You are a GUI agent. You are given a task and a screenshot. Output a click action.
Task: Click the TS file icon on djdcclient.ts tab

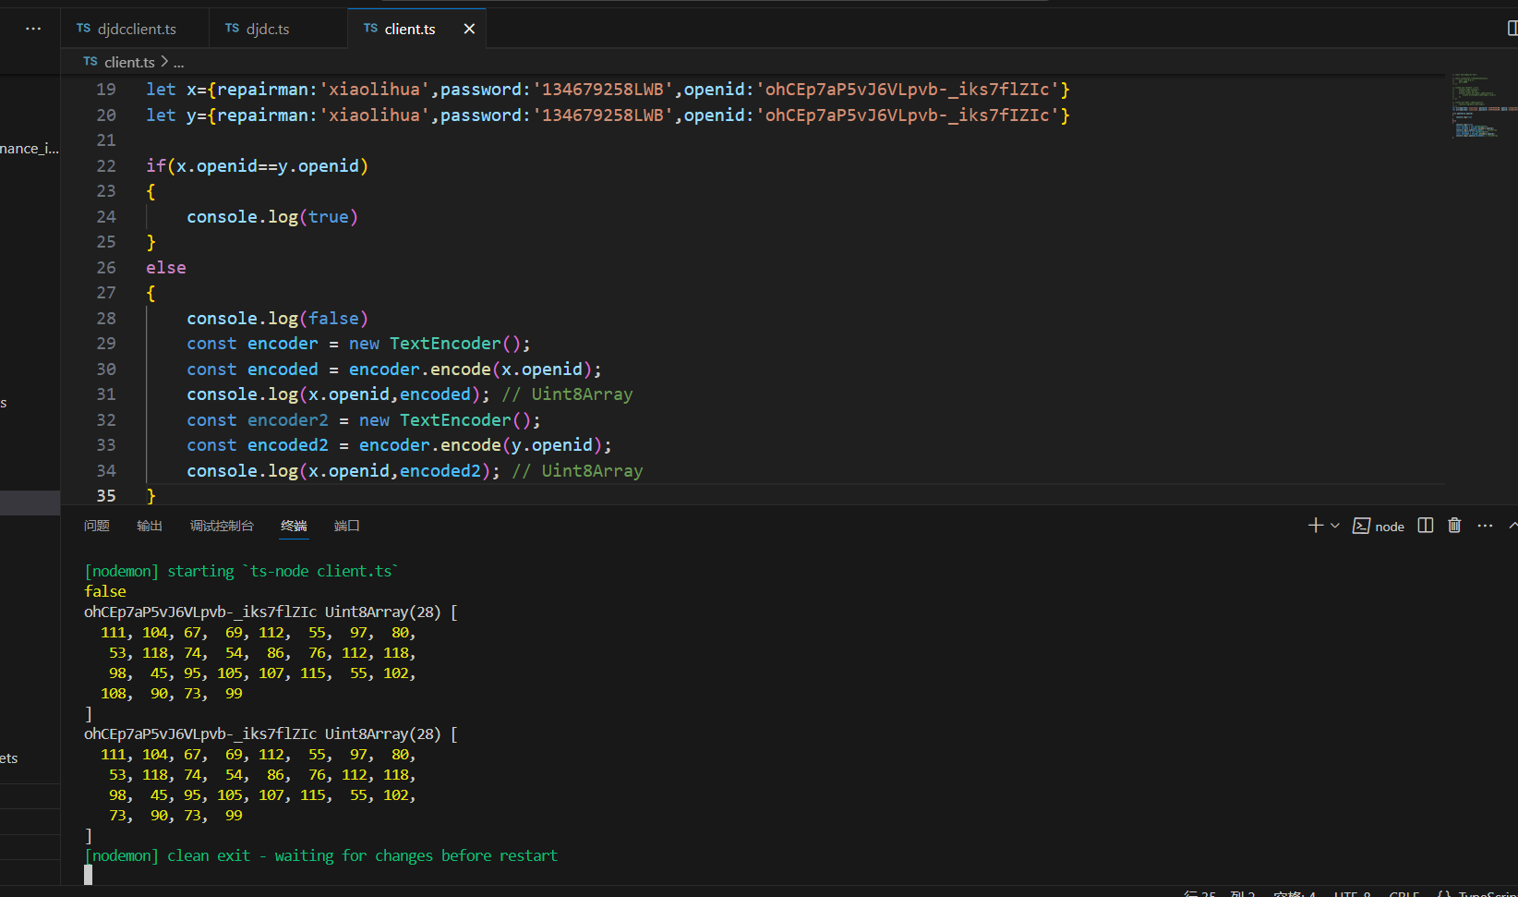tap(83, 29)
